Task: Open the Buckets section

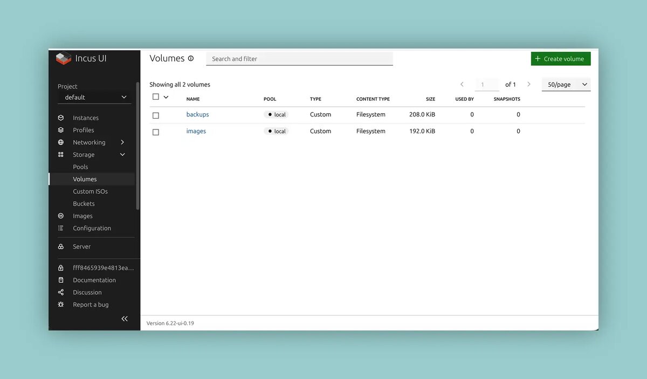Action: point(84,203)
